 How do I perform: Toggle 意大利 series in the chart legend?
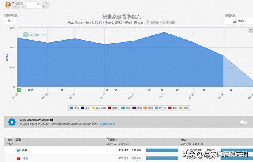[x=160, y=108]
